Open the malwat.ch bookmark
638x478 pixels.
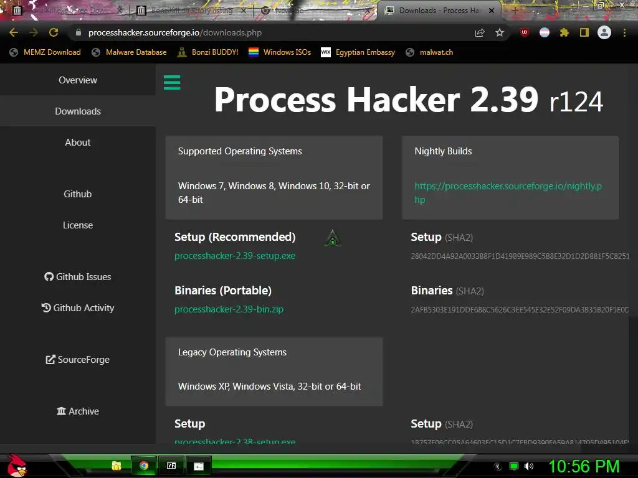point(429,52)
